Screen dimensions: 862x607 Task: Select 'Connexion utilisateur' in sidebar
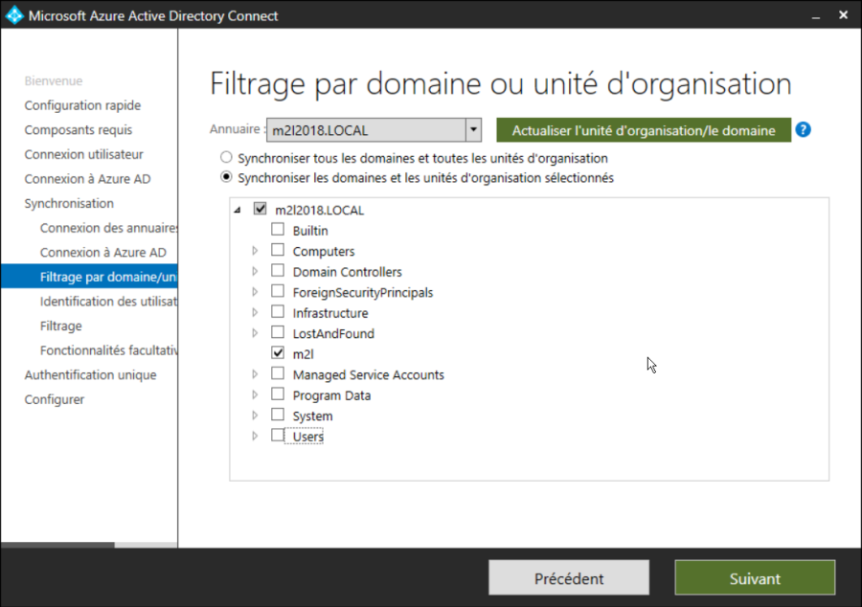(x=83, y=154)
